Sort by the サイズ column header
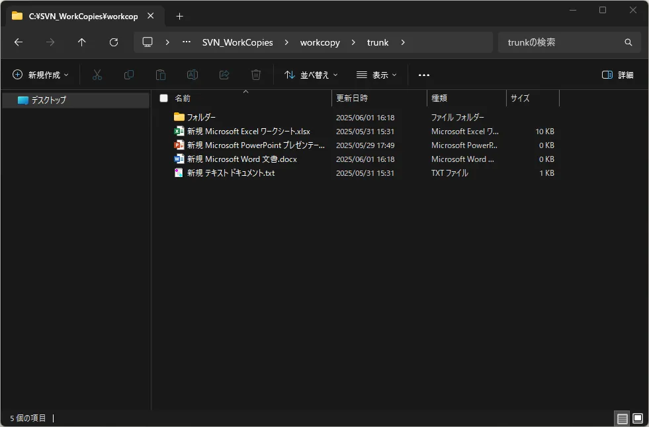The height and width of the screenshot is (427, 649). [x=533, y=98]
